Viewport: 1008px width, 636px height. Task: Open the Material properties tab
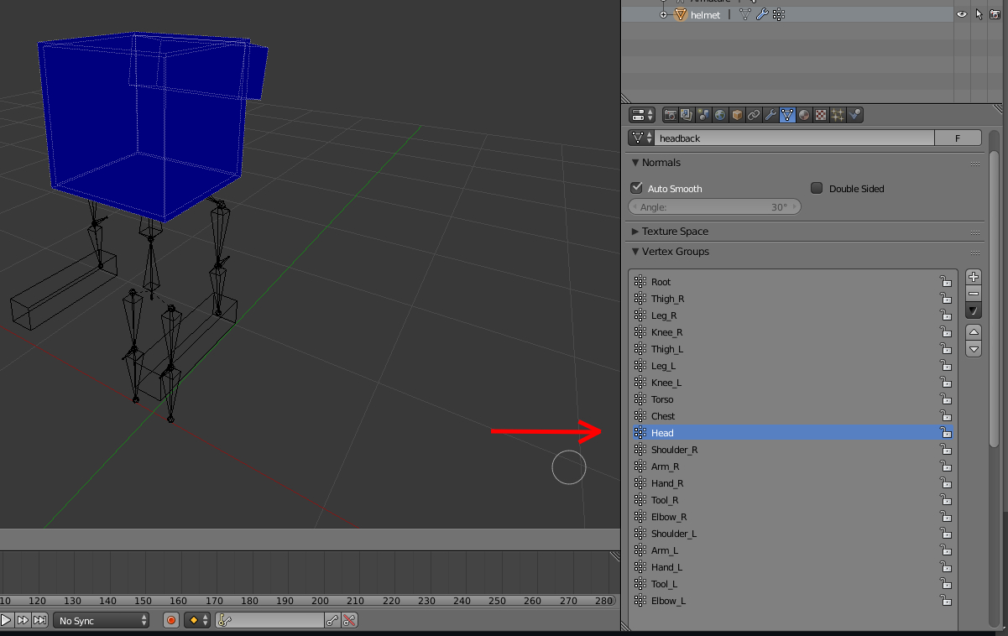[804, 115]
